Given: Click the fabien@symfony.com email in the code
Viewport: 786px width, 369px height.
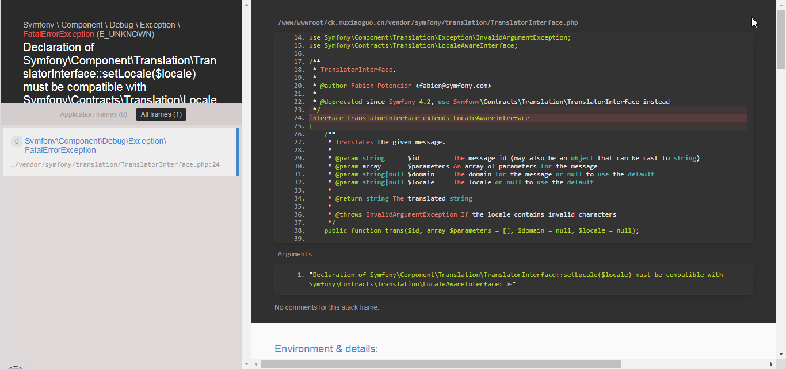Looking at the screenshot, I should (453, 86).
